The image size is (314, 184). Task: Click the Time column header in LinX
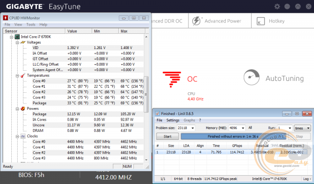pos(216,146)
